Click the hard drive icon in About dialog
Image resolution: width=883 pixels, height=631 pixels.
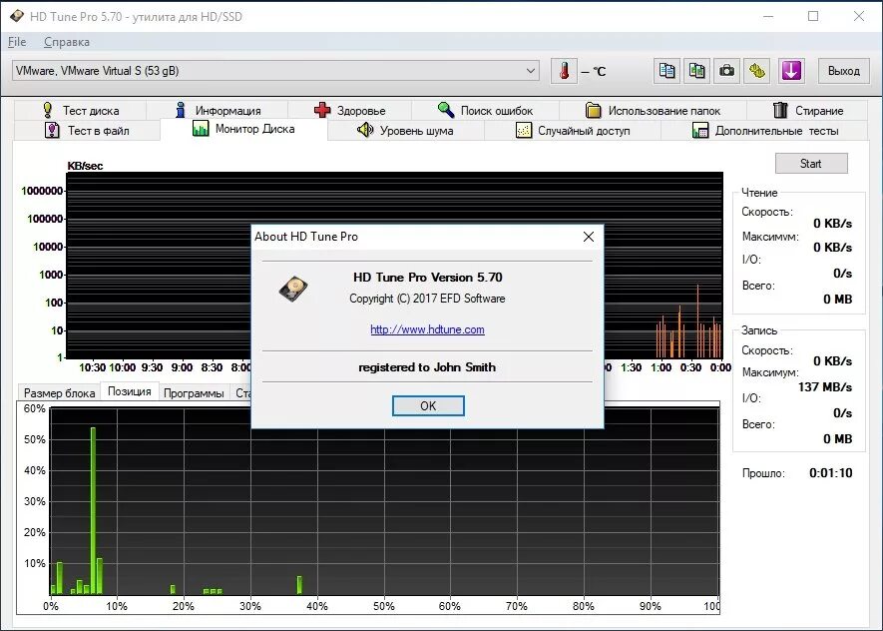pyautogui.click(x=293, y=289)
